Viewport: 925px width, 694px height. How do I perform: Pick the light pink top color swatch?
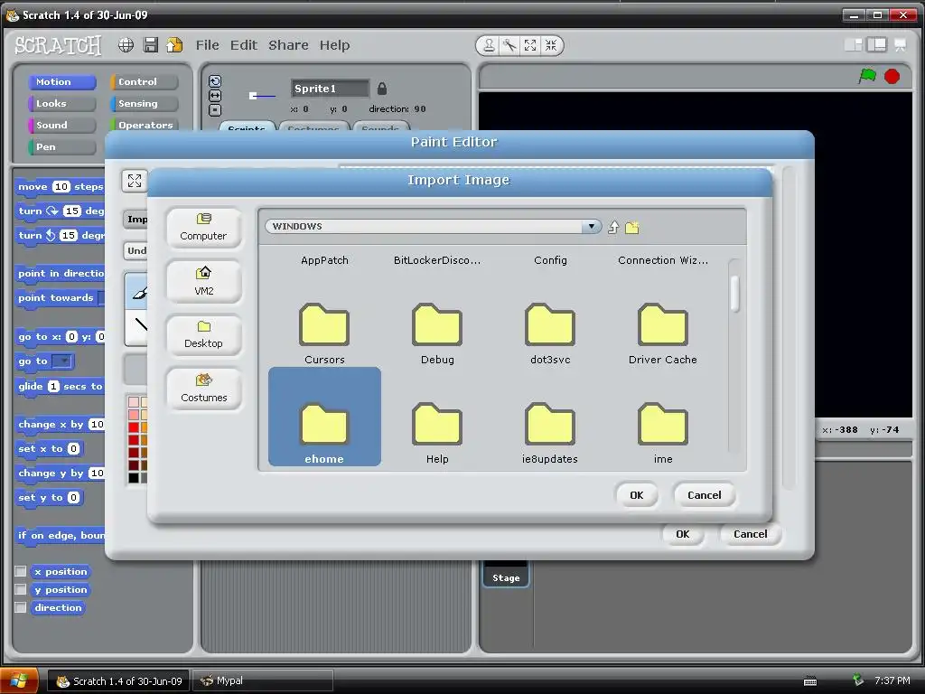pos(134,402)
